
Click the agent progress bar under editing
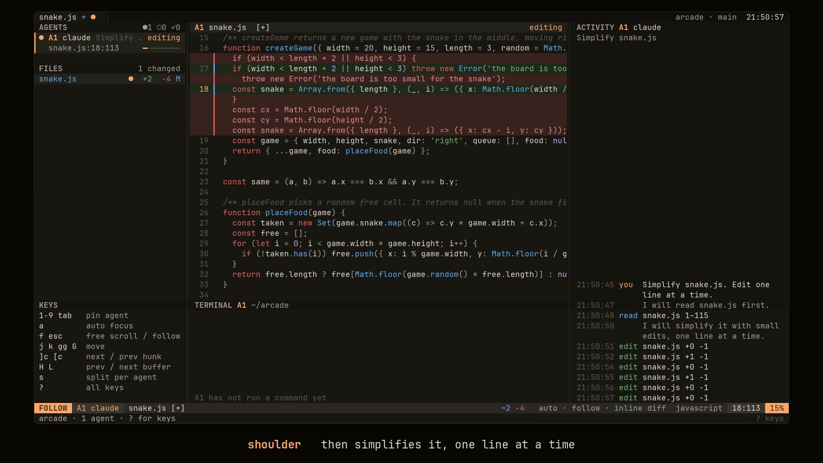click(x=162, y=48)
